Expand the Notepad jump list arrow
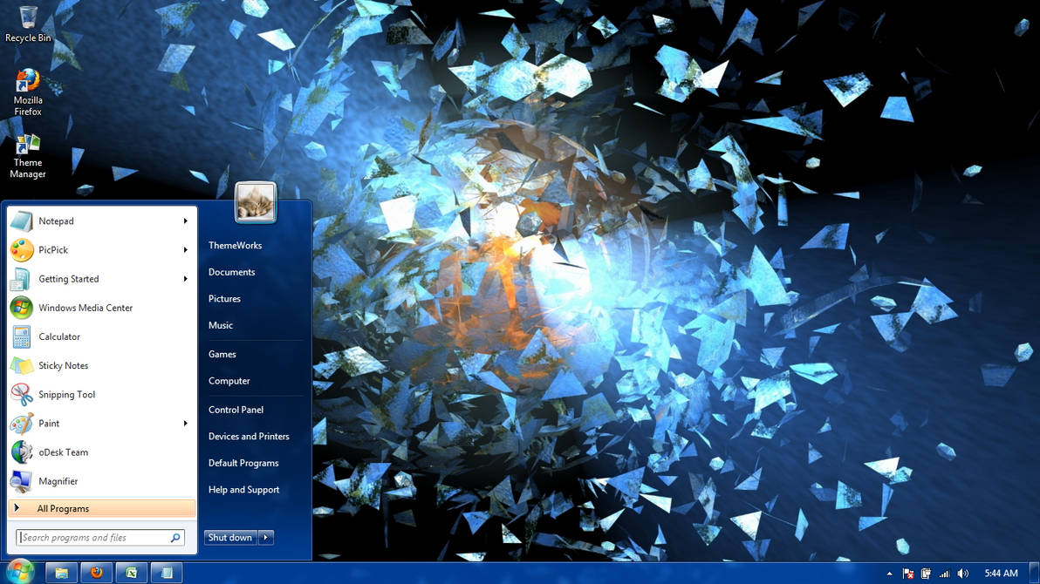This screenshot has height=584, width=1040. coord(186,221)
